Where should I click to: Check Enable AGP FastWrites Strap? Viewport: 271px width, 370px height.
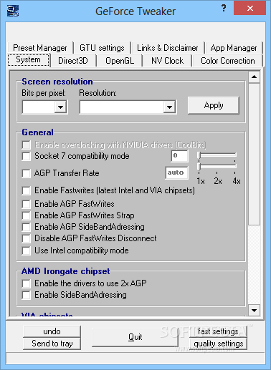click(26, 215)
